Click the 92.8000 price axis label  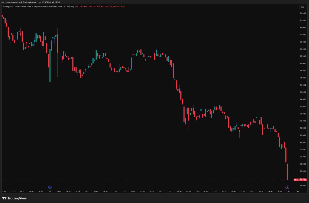303,142
